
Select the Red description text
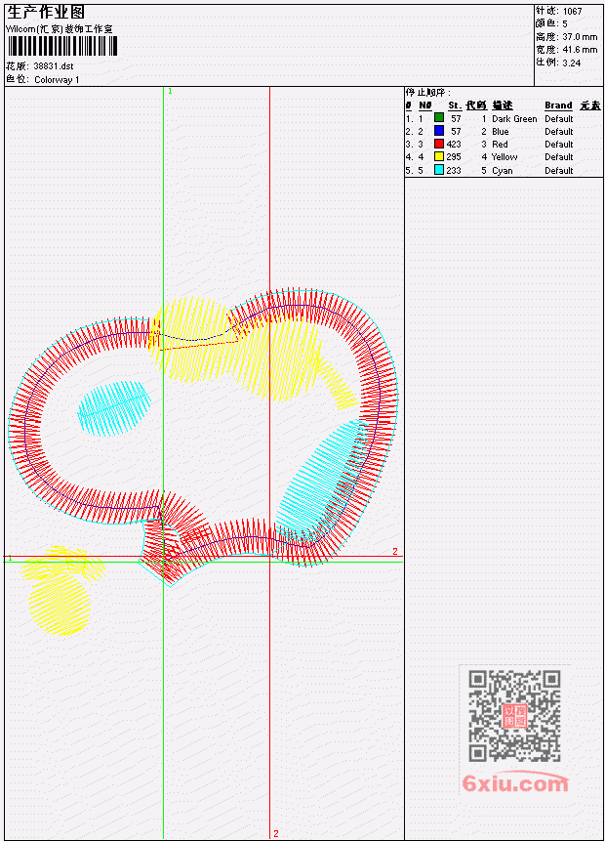500,145
